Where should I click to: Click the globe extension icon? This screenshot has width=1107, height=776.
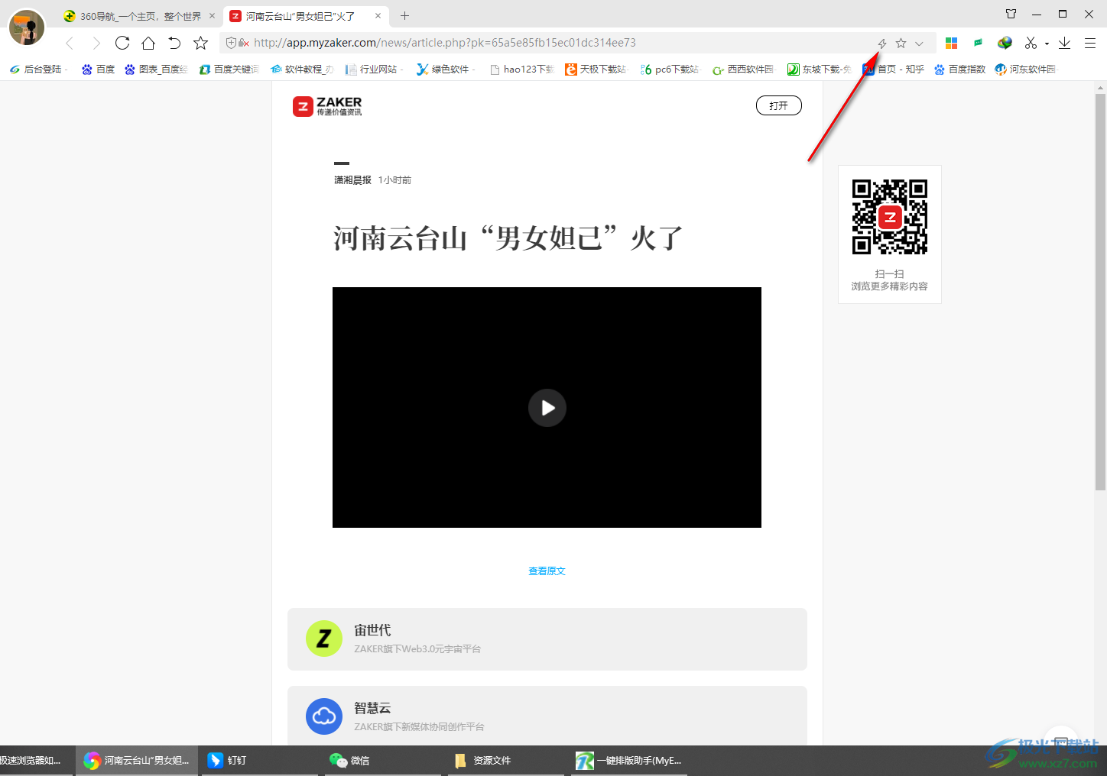[x=1005, y=43]
